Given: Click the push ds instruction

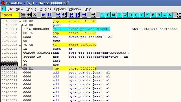Looking at the screenshot, I should (x=63, y=49).
